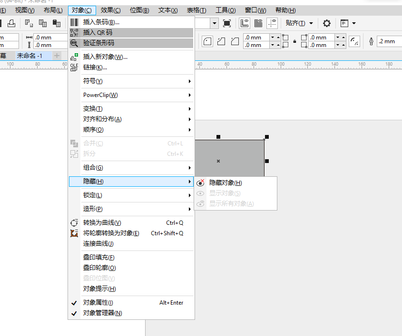
Task: Toggle the corner radius lock icon
Action: click(294, 40)
